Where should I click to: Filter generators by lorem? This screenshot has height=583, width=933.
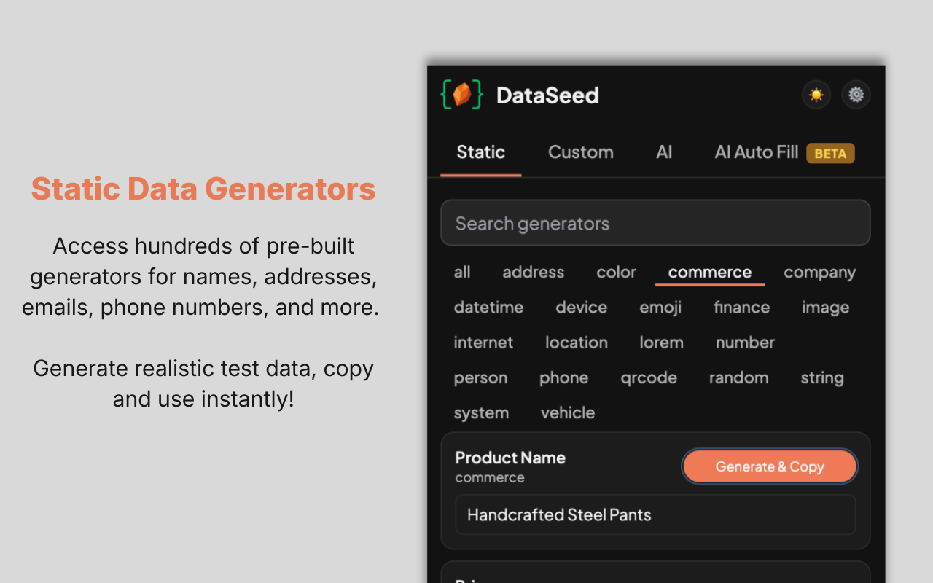[661, 343]
